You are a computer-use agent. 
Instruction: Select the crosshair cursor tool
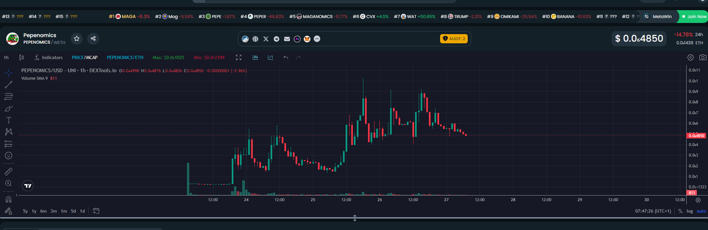point(8,73)
